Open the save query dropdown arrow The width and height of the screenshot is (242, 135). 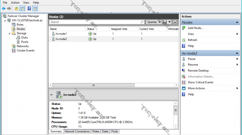click(x=170, y=22)
